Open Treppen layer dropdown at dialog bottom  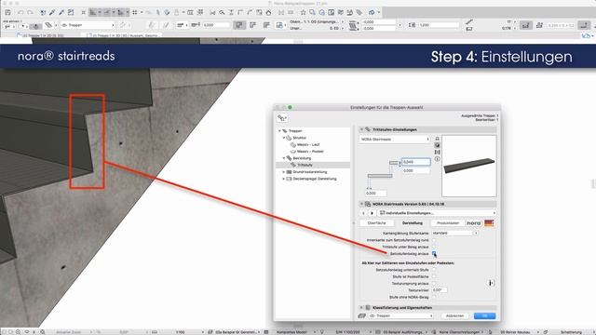point(400,315)
